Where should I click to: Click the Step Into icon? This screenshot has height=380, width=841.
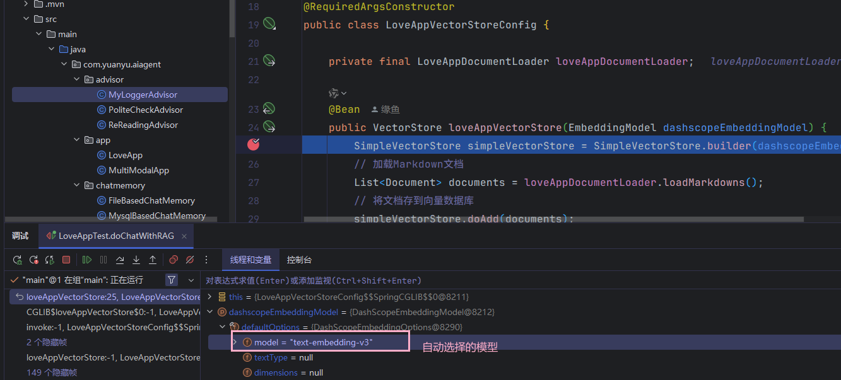click(136, 260)
